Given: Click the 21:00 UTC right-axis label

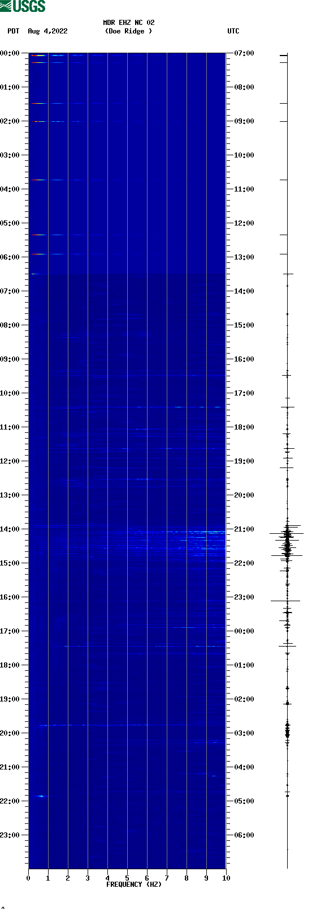Looking at the screenshot, I should pyautogui.click(x=244, y=529).
